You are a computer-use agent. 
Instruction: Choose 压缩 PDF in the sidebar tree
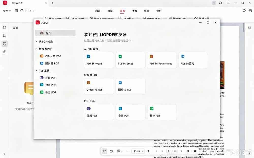pos(48,78)
